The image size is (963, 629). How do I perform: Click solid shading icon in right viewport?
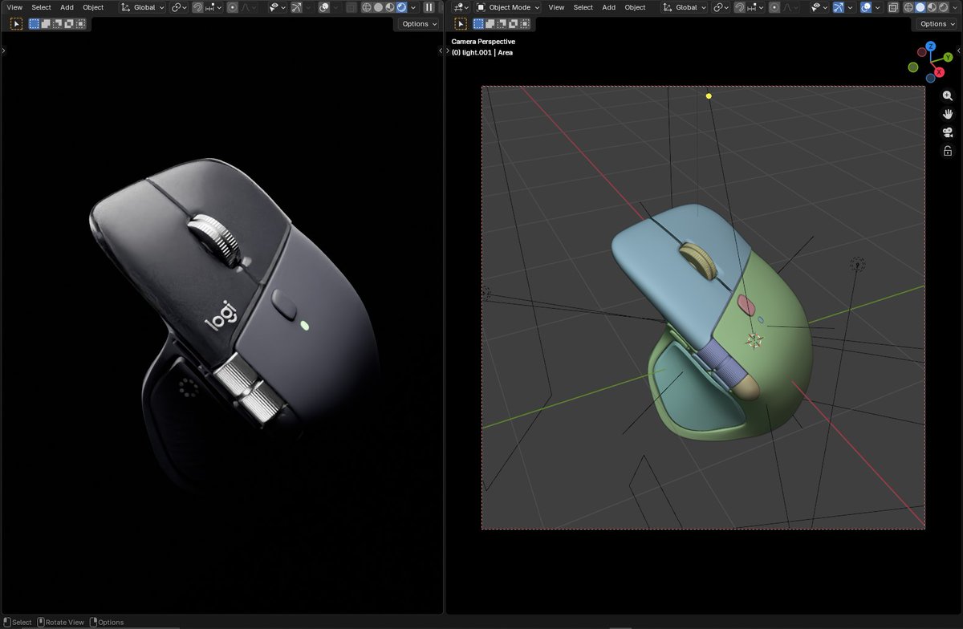920,7
